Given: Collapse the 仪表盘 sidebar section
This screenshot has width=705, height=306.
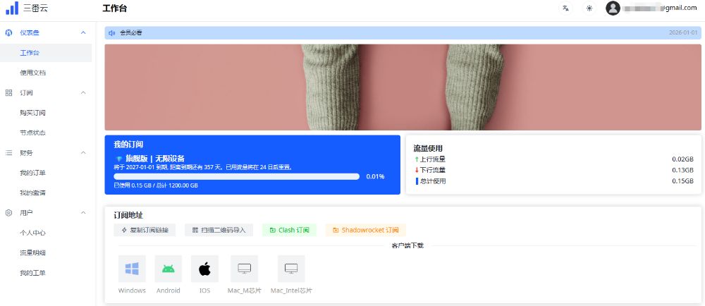Looking at the screenshot, I should [x=83, y=32].
